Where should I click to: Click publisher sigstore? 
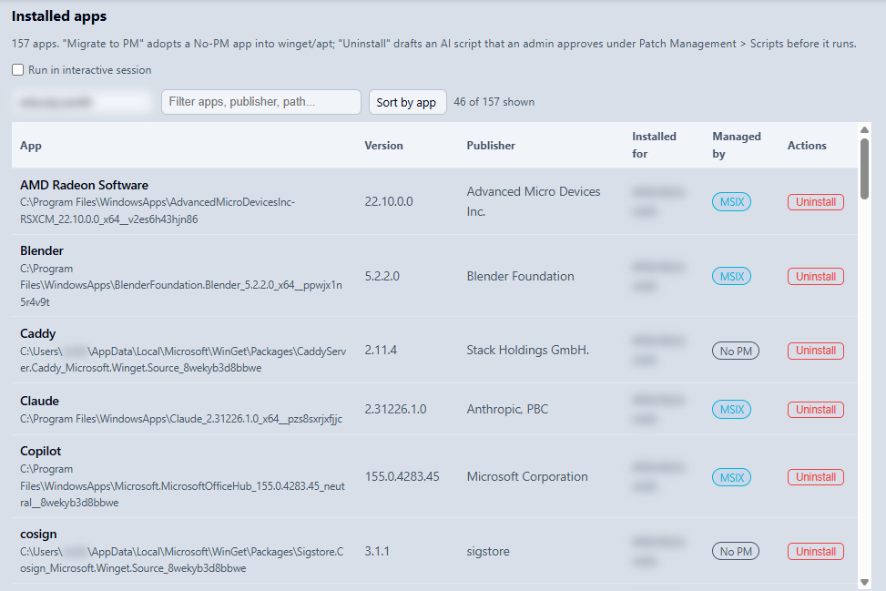coord(488,552)
